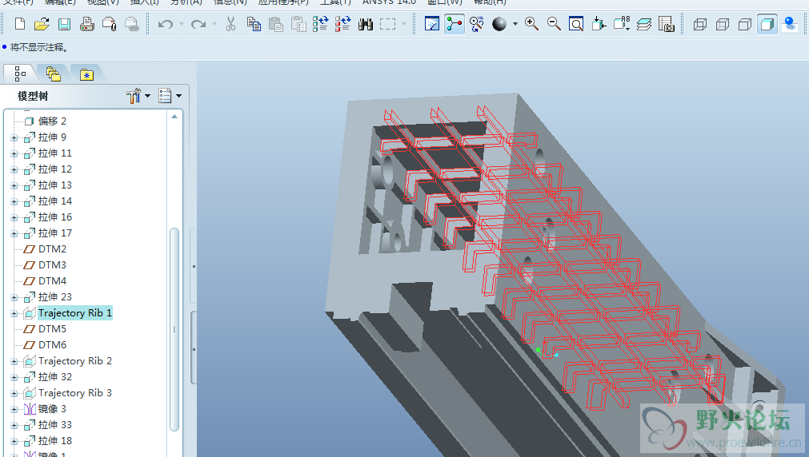
Task: Open the appearance sphere dropdown arrow
Action: click(x=515, y=25)
